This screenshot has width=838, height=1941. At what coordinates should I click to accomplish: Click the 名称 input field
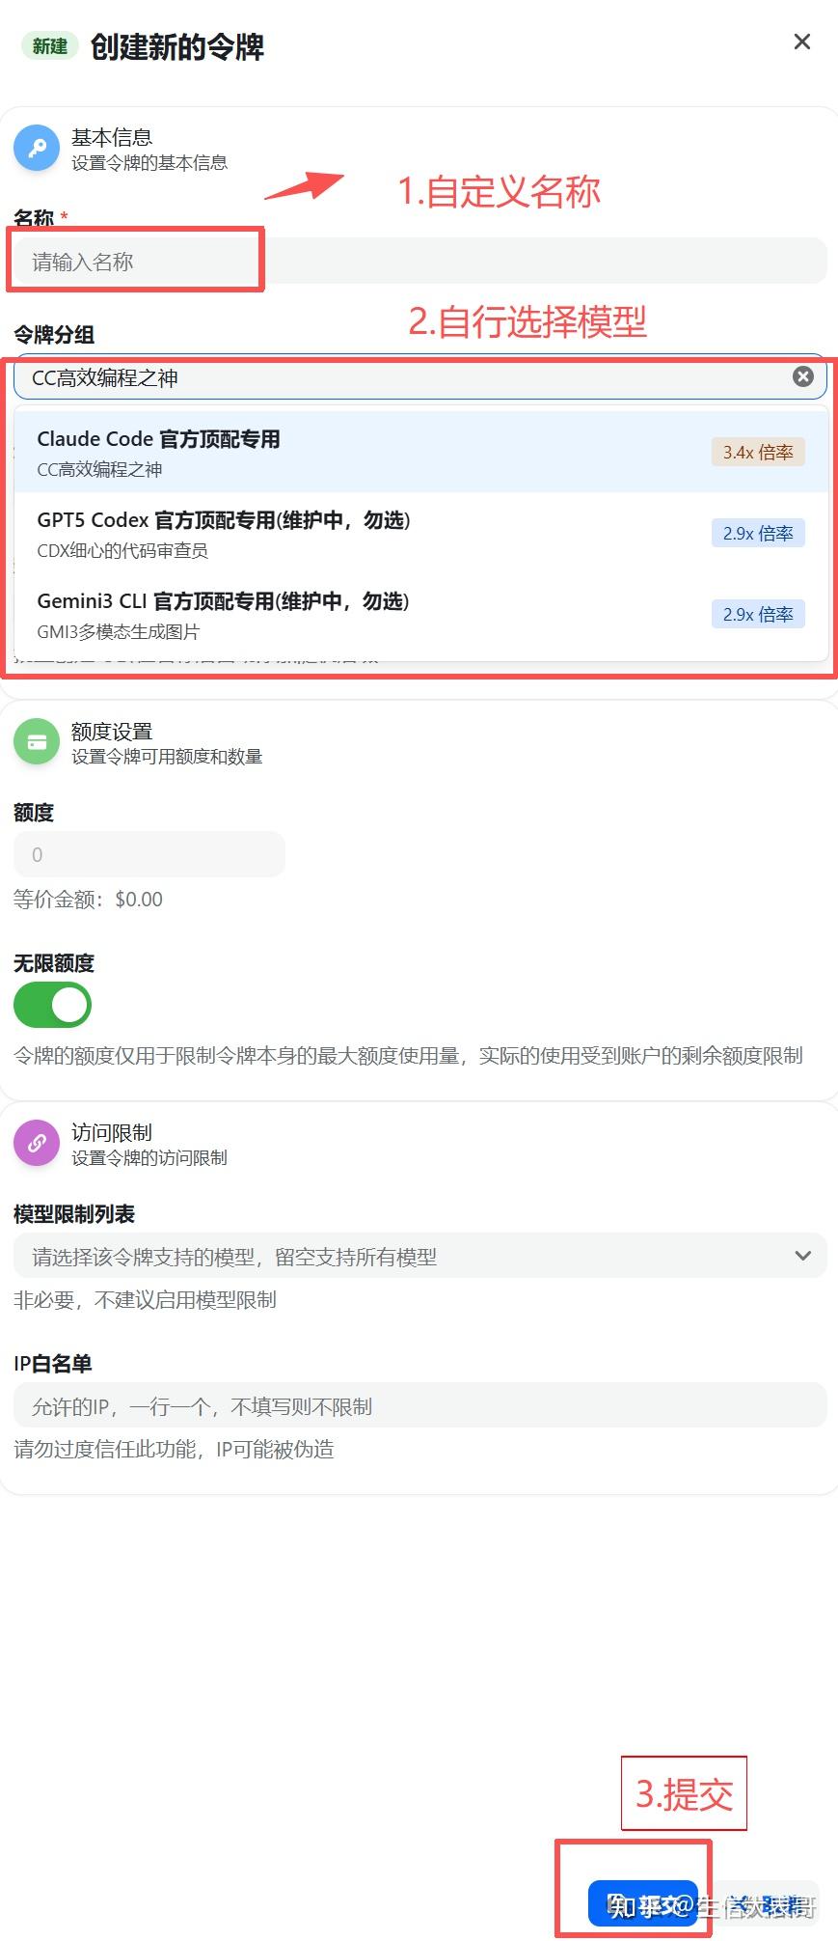point(135,260)
